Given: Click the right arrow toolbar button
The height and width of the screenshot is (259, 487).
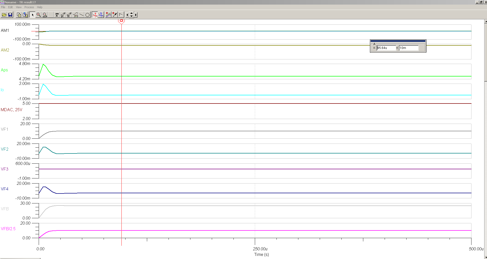Looking at the screenshot, I should pyautogui.click(x=136, y=15).
